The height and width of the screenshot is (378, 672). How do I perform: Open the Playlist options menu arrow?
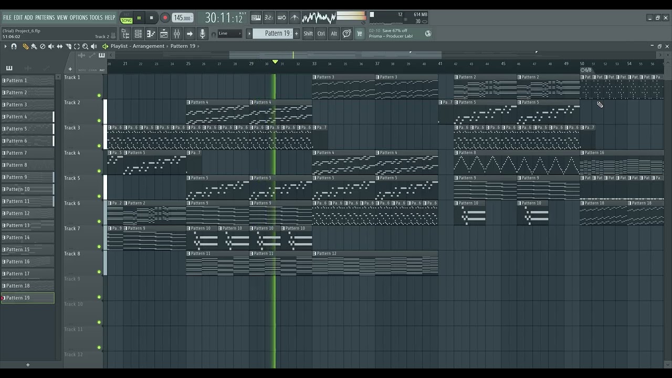tap(5, 46)
